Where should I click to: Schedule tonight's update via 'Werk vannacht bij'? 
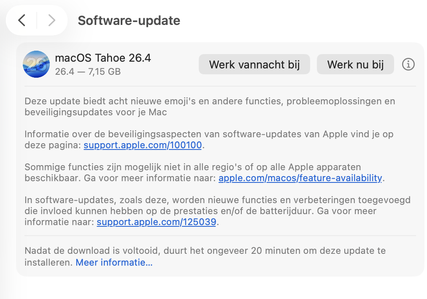tap(254, 64)
